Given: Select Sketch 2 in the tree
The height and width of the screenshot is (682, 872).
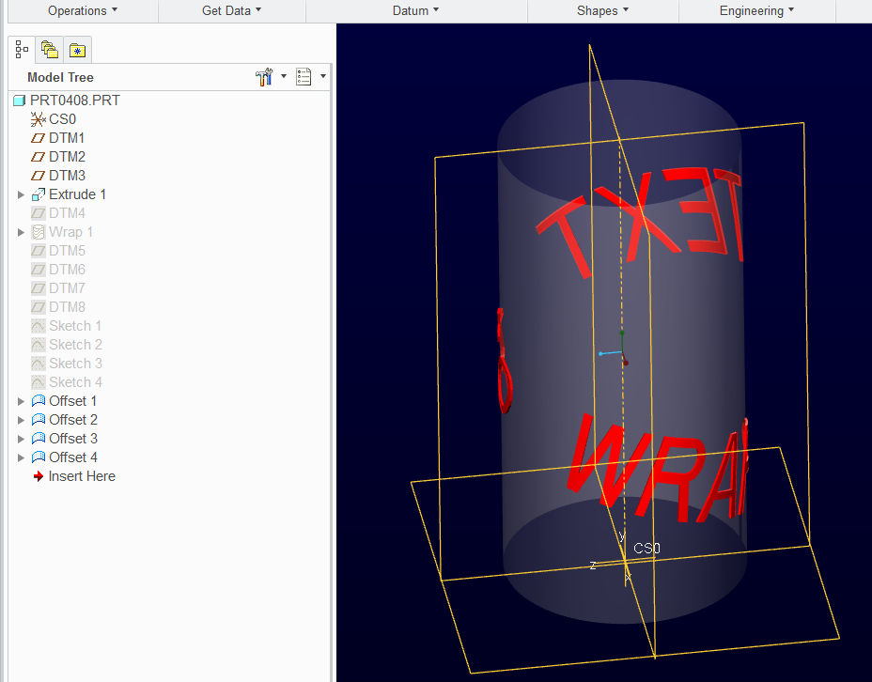Looking at the screenshot, I should click(x=75, y=345).
